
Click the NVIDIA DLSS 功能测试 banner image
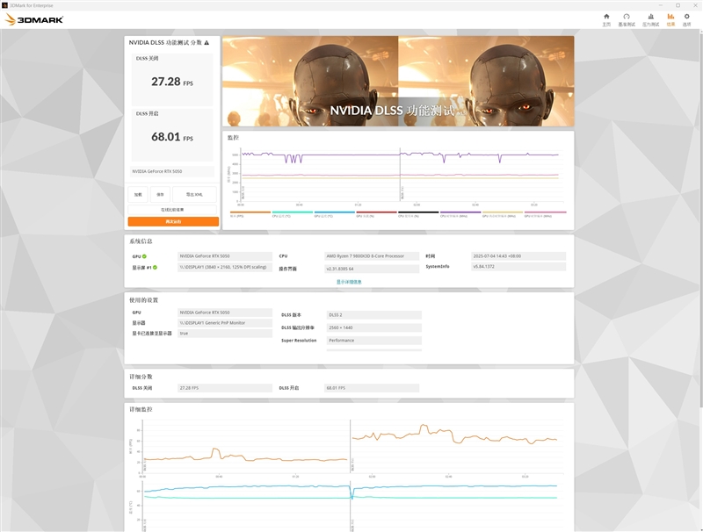398,81
